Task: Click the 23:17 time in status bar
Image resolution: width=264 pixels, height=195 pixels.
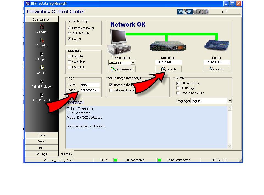Action: click(x=103, y=160)
